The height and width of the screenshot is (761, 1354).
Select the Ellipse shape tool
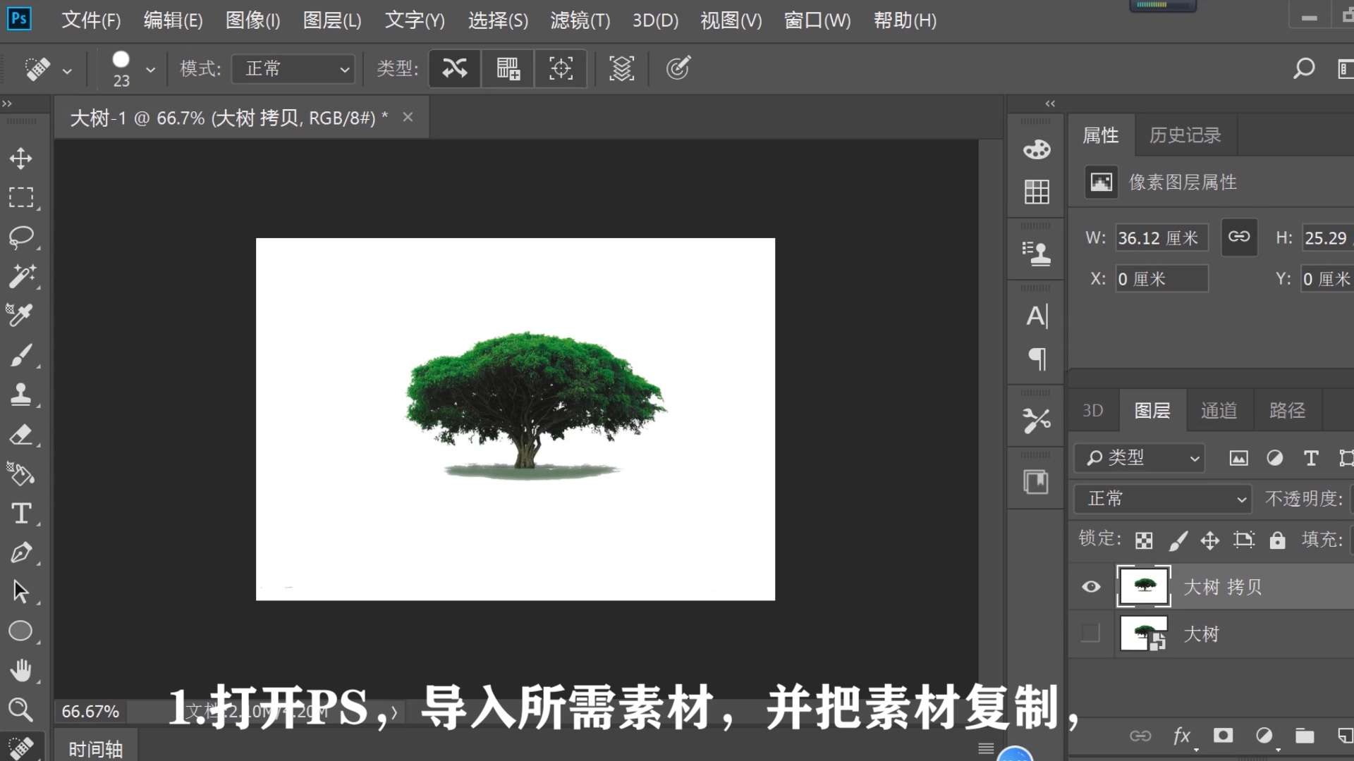pyautogui.click(x=21, y=631)
